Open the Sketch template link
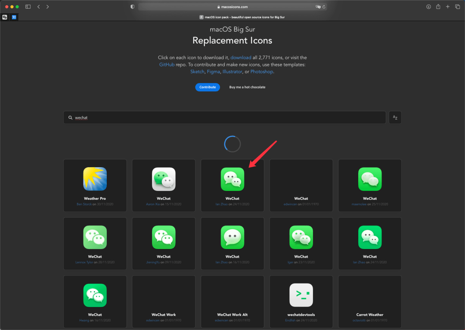The width and height of the screenshot is (465, 330). [197, 72]
